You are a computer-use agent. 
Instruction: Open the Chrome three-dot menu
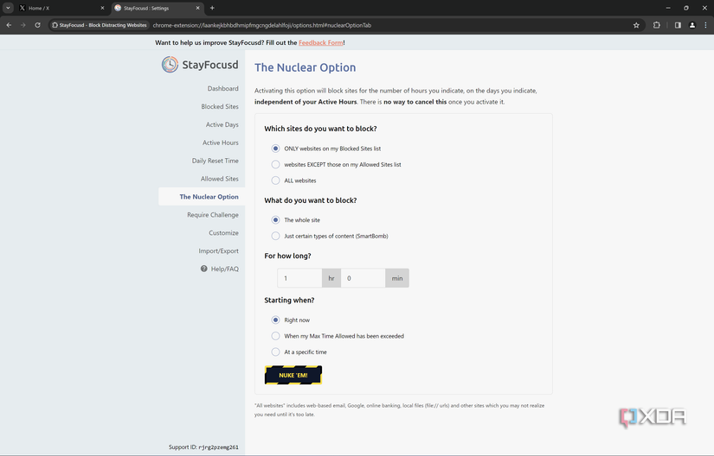tap(706, 25)
